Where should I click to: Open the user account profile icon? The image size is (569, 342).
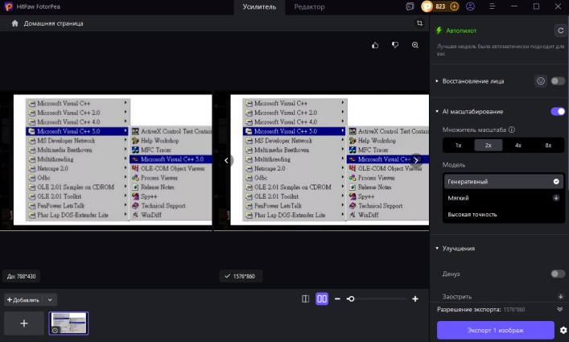pos(470,6)
